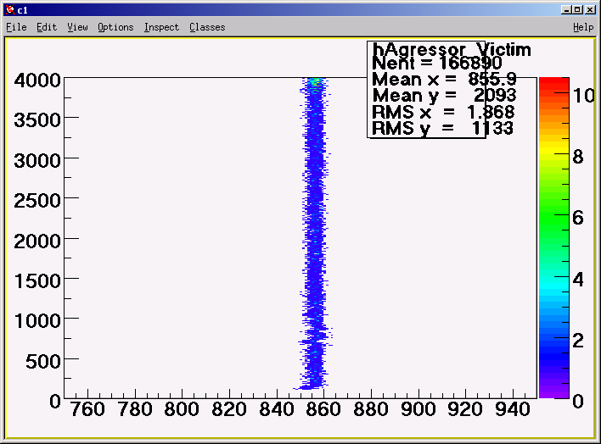Click the palette axis label 4
Image resolution: width=601 pixels, height=444 pixels.
tap(578, 280)
